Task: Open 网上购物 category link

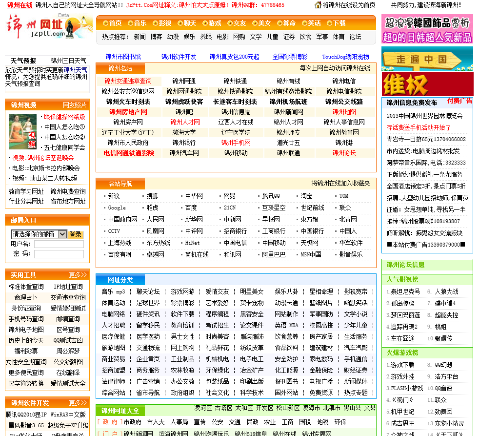Action: 182,348
